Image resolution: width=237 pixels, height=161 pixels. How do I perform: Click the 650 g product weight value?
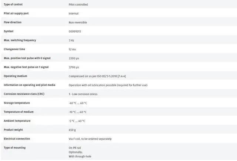pyautogui.click(x=72, y=130)
